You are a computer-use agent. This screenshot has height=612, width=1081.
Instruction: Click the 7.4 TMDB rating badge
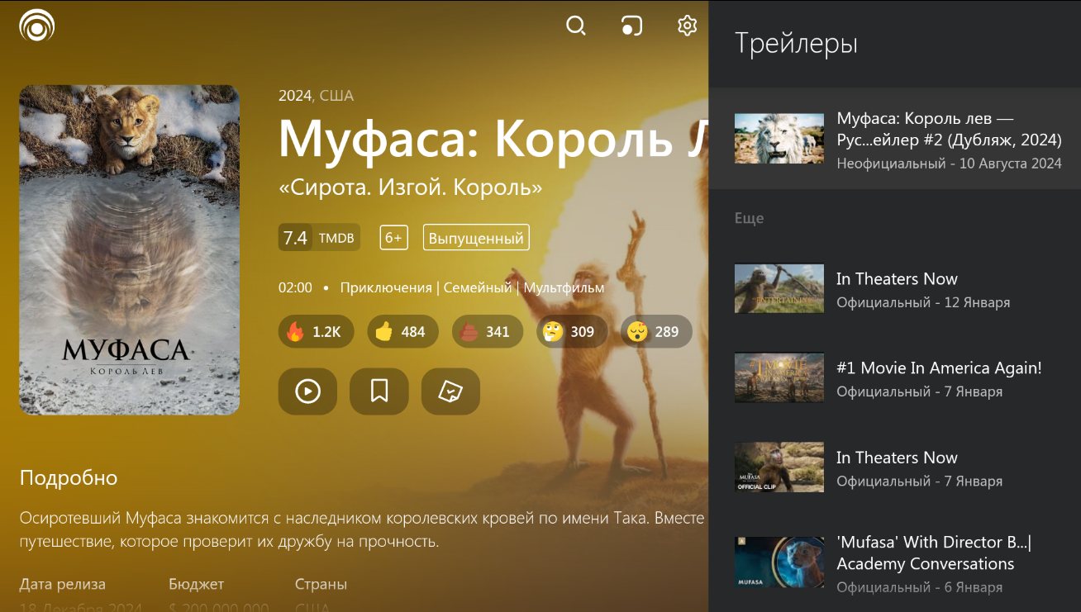click(319, 238)
